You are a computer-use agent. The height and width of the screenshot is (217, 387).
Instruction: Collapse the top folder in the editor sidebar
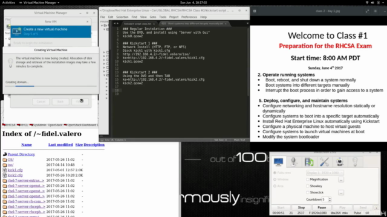(x=102, y=25)
